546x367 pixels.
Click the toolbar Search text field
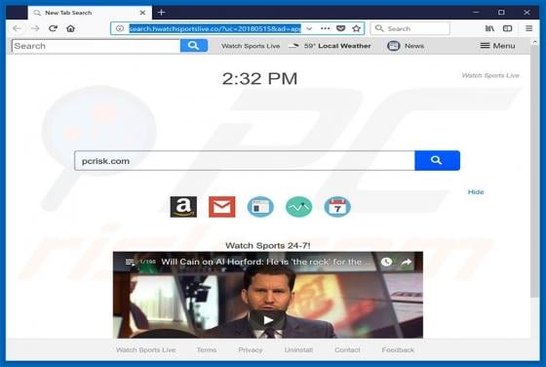tap(97, 46)
